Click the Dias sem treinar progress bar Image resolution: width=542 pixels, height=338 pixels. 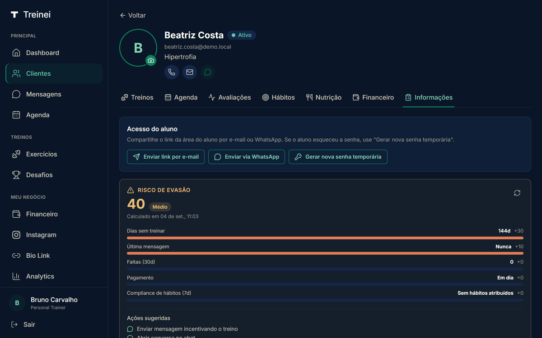point(325,238)
